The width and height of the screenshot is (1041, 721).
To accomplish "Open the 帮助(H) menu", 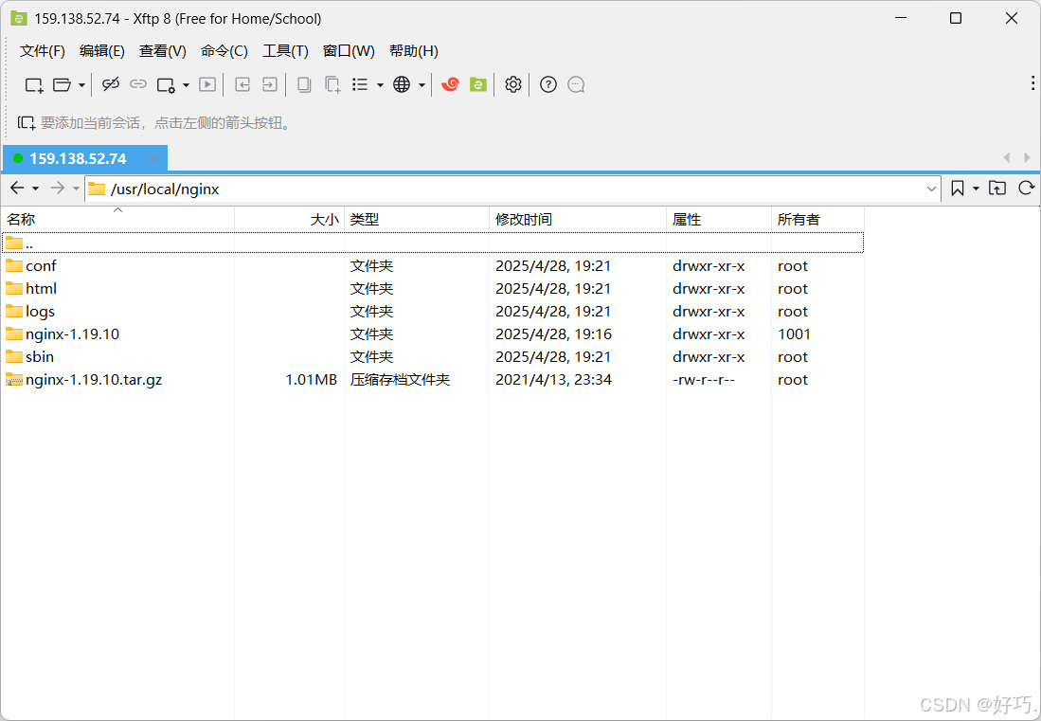I will [414, 51].
